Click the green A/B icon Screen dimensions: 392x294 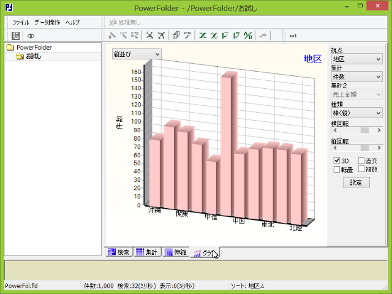(x=248, y=36)
